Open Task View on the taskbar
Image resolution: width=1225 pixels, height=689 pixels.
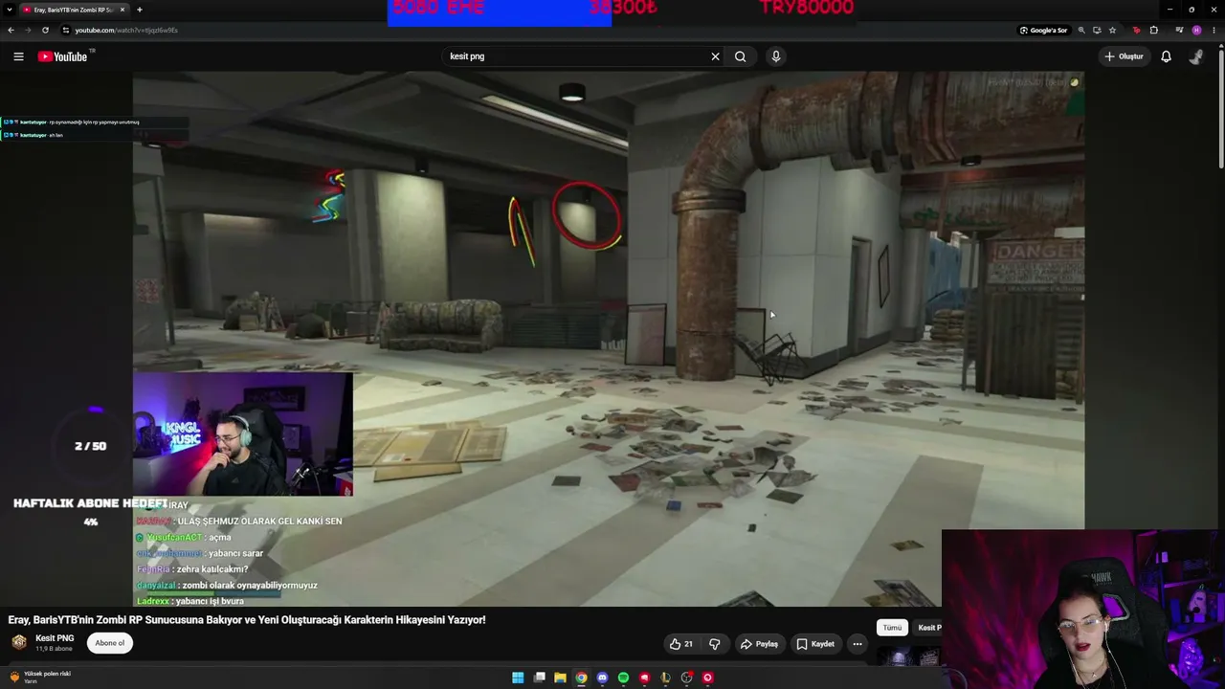[x=540, y=678]
